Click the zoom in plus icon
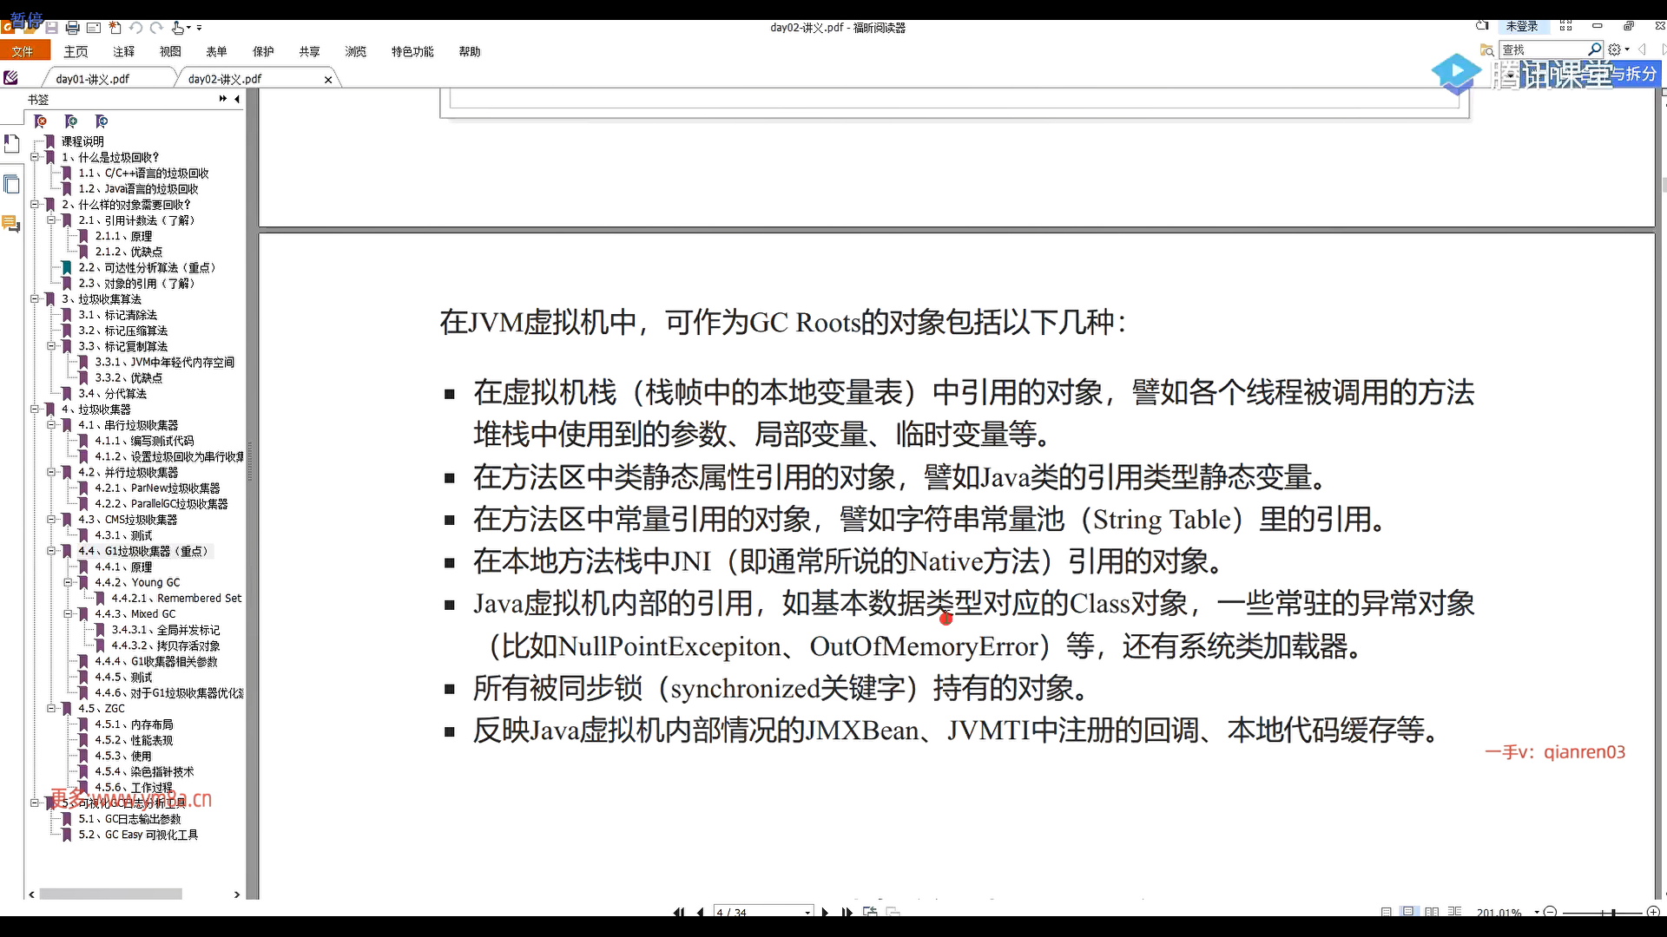The image size is (1667, 937). point(1653,912)
